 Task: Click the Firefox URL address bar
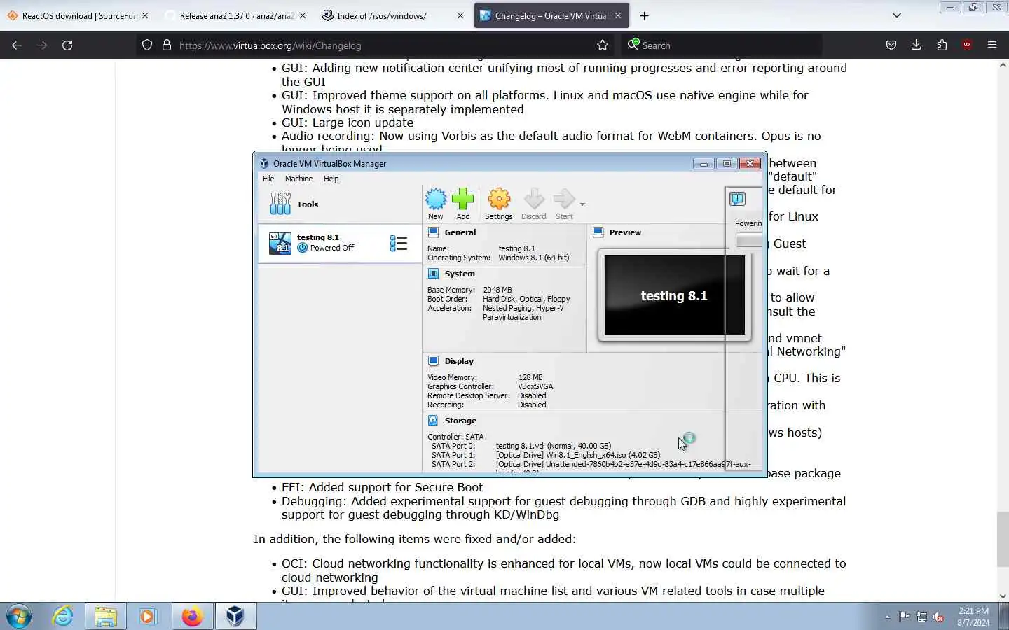click(x=375, y=45)
